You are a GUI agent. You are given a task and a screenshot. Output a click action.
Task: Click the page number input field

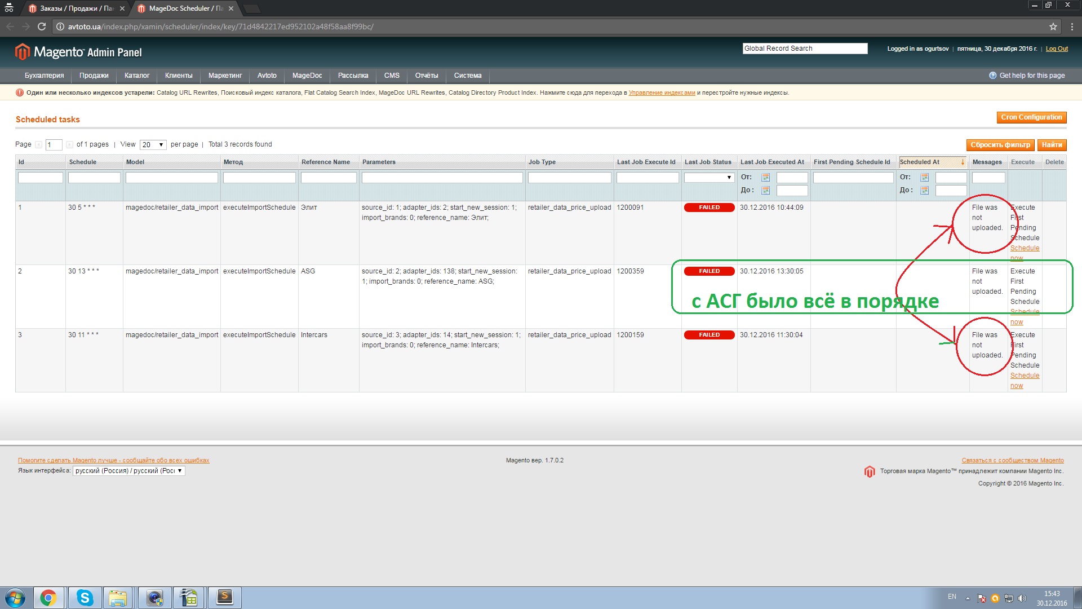54,145
